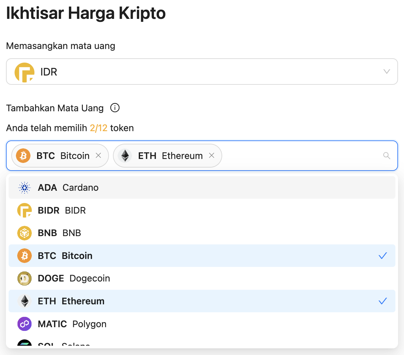Click the search magnifier icon

click(x=386, y=156)
